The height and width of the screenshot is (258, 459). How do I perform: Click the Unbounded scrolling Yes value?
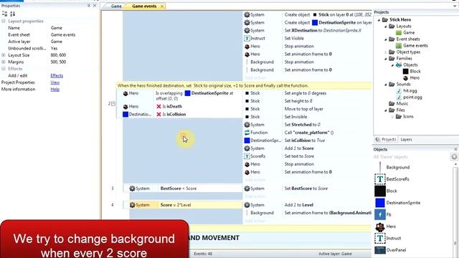point(54,48)
